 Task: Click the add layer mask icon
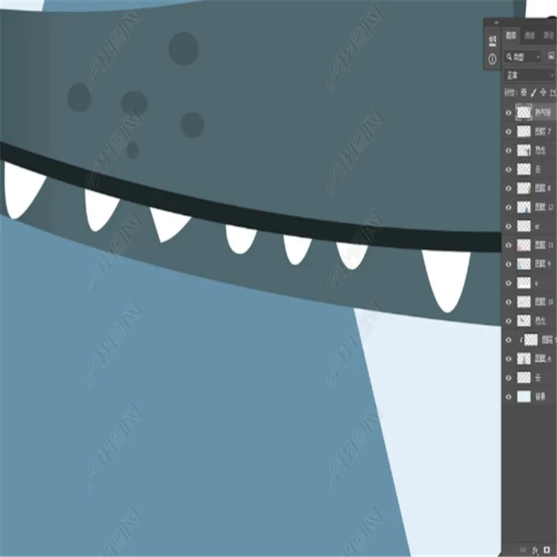547,550
